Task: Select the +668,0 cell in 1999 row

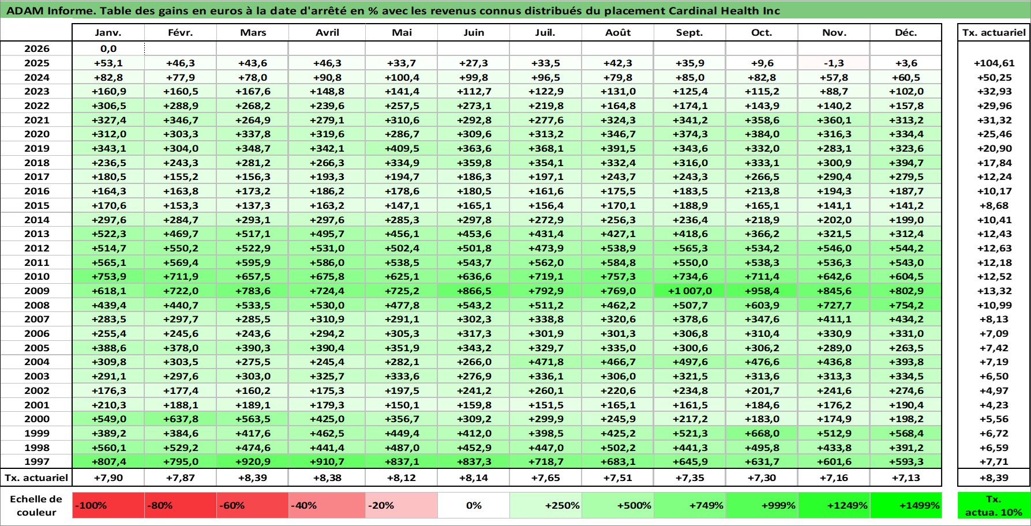Action: tap(762, 433)
